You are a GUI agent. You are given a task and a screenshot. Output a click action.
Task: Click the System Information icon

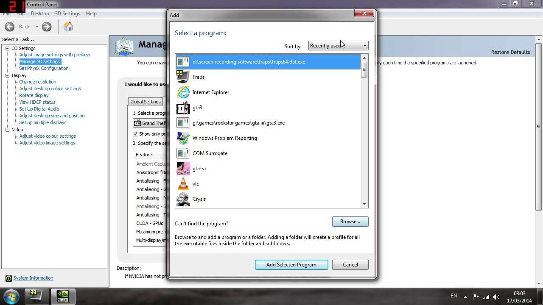point(8,278)
